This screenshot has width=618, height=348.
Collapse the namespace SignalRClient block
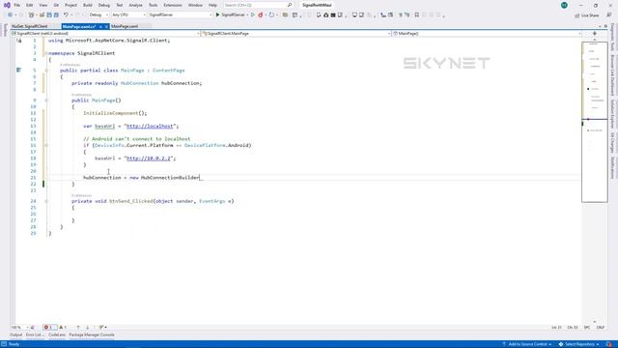point(46,53)
